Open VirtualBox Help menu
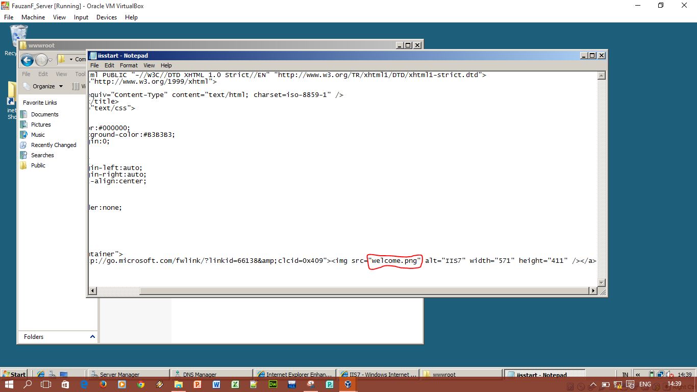The width and height of the screenshot is (697, 392). click(x=131, y=17)
